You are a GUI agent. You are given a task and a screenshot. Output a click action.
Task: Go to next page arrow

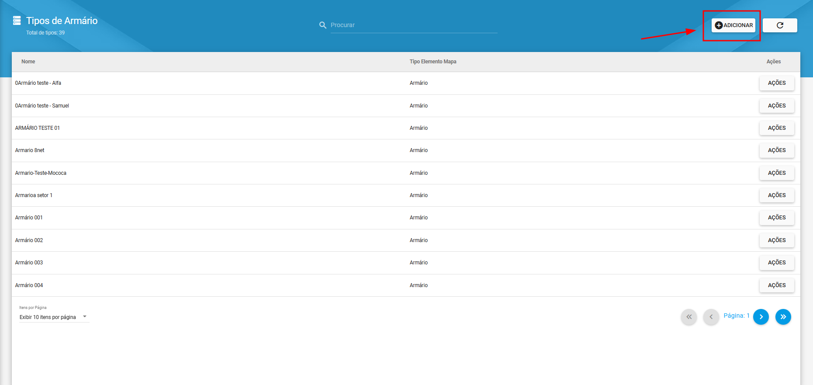761,317
